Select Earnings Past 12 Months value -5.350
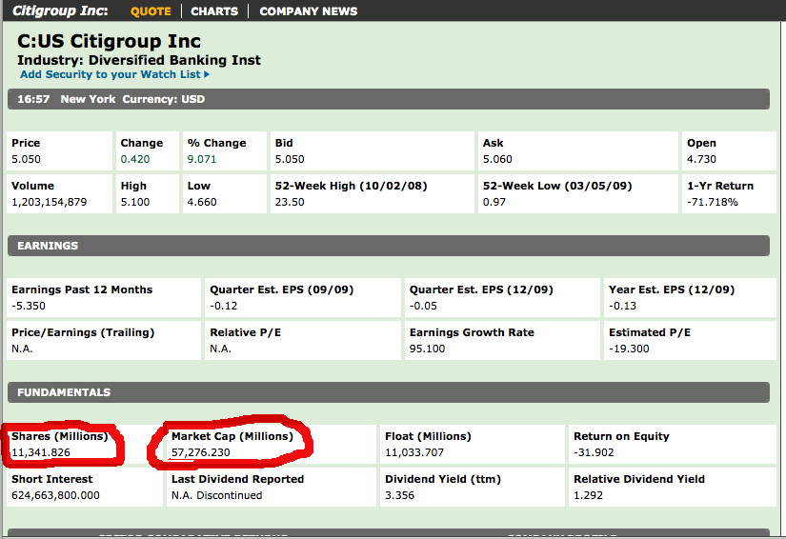Screen dimensions: 786x539 pos(29,306)
